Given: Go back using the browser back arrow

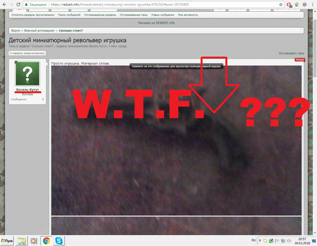Looking at the screenshot, I should click(4, 4).
